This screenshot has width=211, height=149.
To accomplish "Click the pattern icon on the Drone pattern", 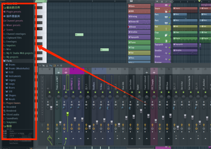I will click(129, 27).
